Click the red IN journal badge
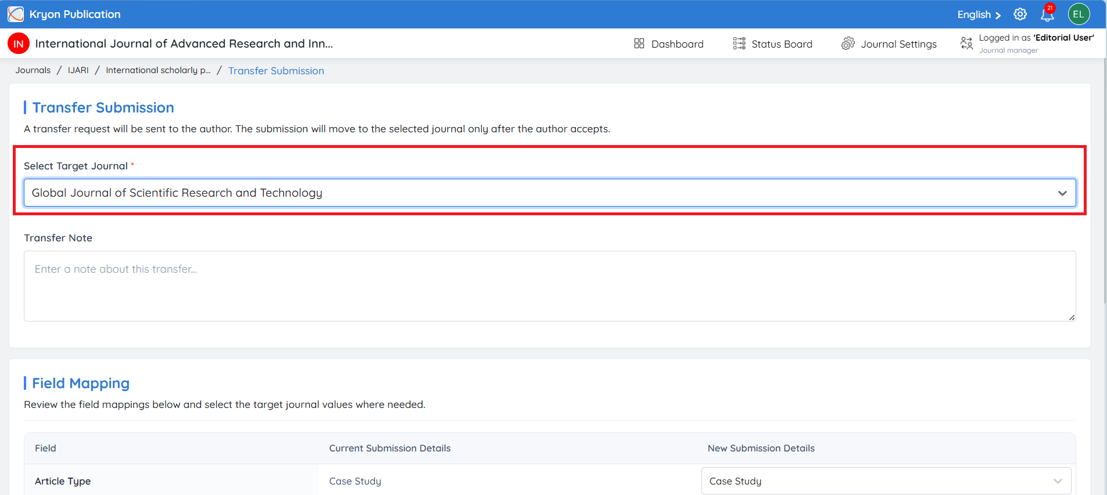 point(19,44)
